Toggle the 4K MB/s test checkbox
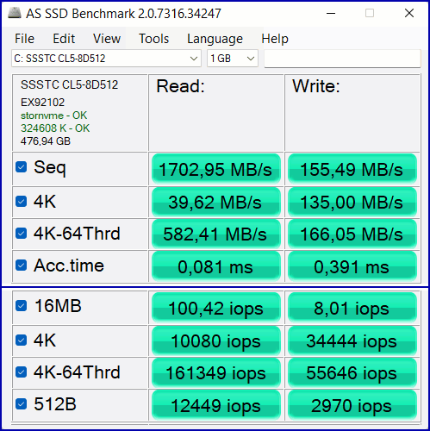Viewport: 430px width, 431px height. pos(22,202)
